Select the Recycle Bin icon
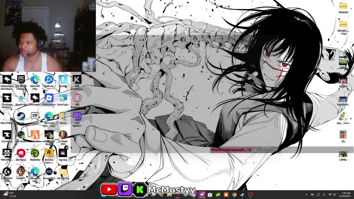 pyautogui.click(x=21, y=100)
